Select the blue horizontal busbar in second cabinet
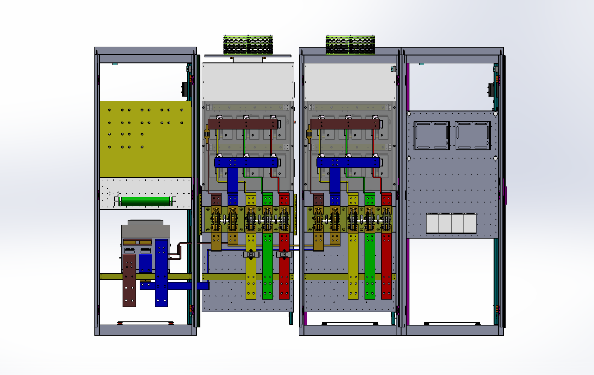594x375 pixels. [x=246, y=163]
